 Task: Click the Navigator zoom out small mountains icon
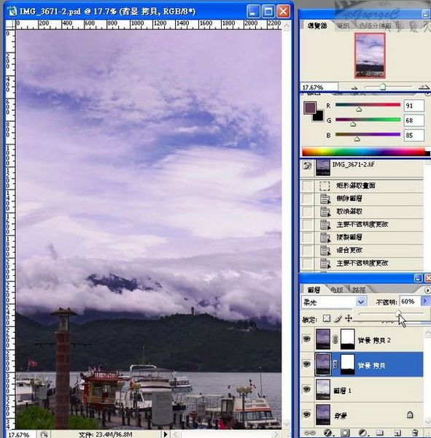[x=354, y=88]
